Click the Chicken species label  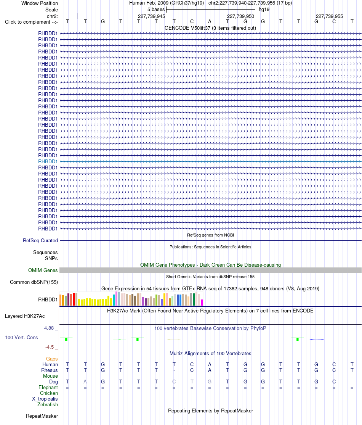point(49,393)
